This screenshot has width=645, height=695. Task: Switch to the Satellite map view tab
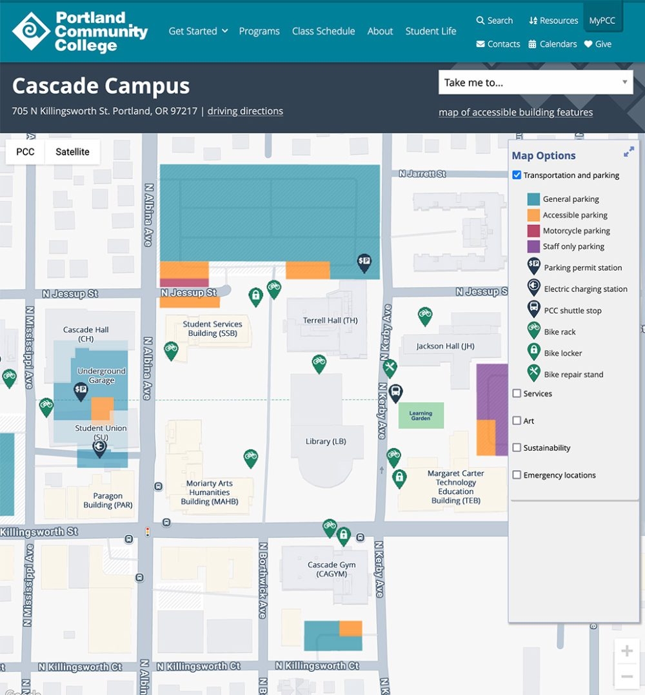(72, 152)
